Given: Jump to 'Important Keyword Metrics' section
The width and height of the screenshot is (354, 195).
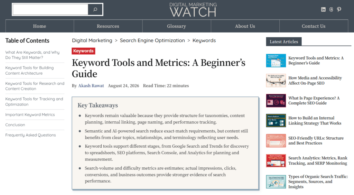Looking at the screenshot, I should click(30, 115).
